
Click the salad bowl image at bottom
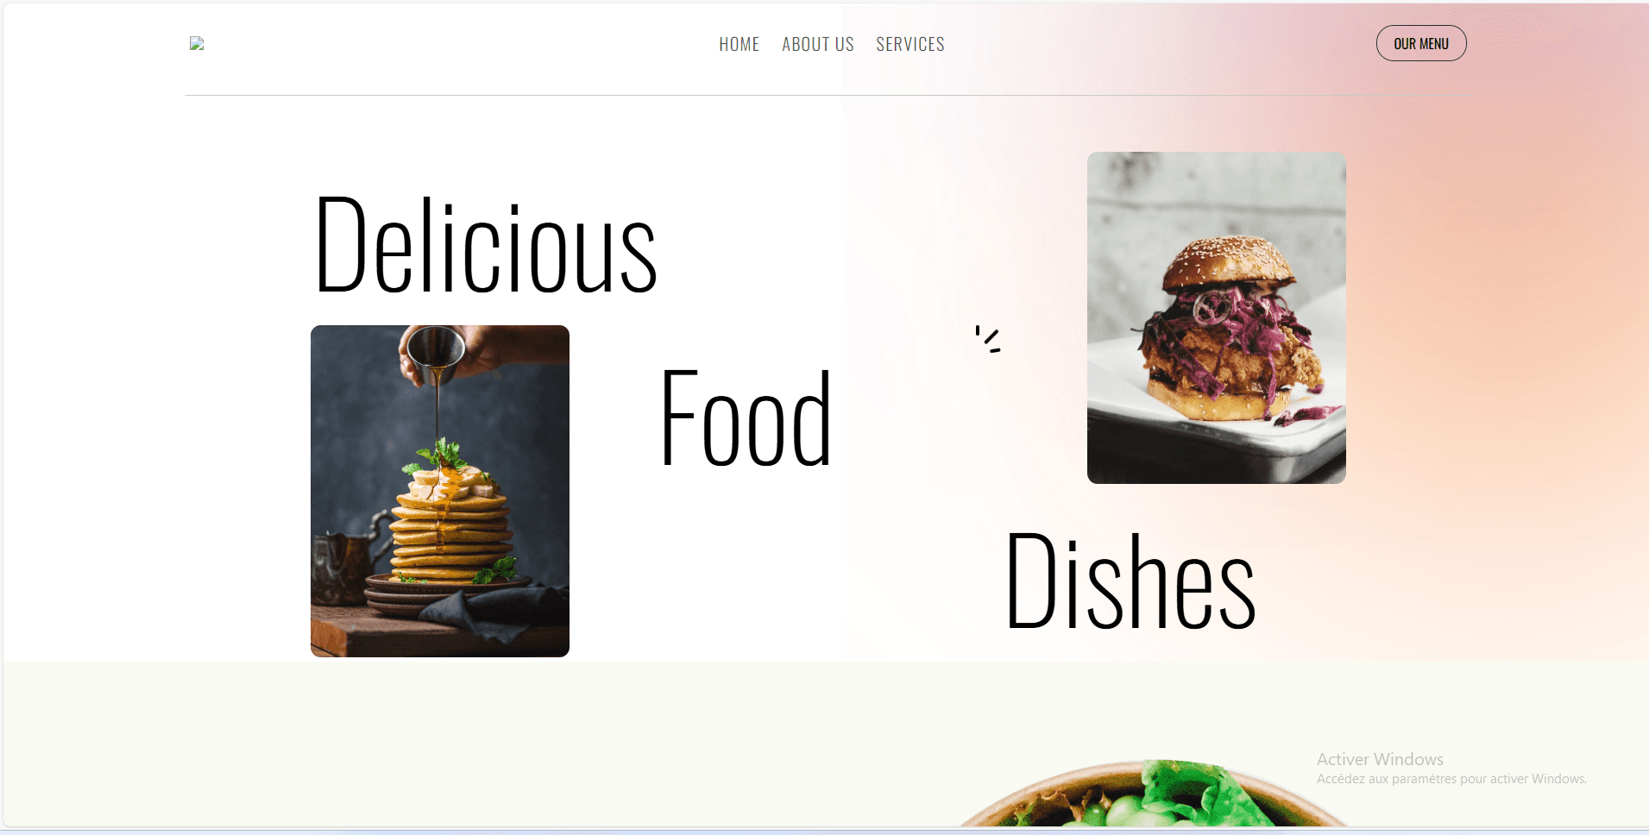coord(1152,794)
